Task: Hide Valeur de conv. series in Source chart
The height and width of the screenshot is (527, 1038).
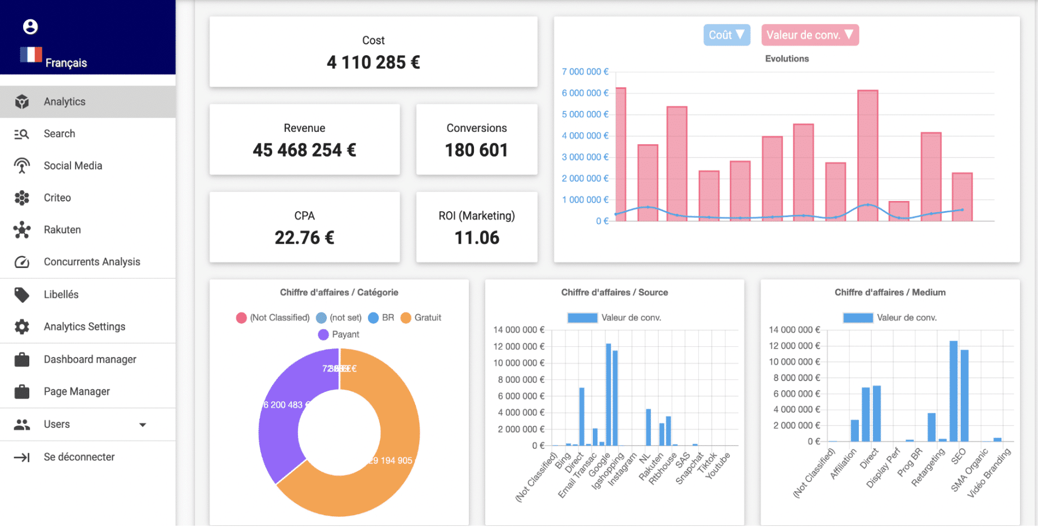Action: pos(614,318)
